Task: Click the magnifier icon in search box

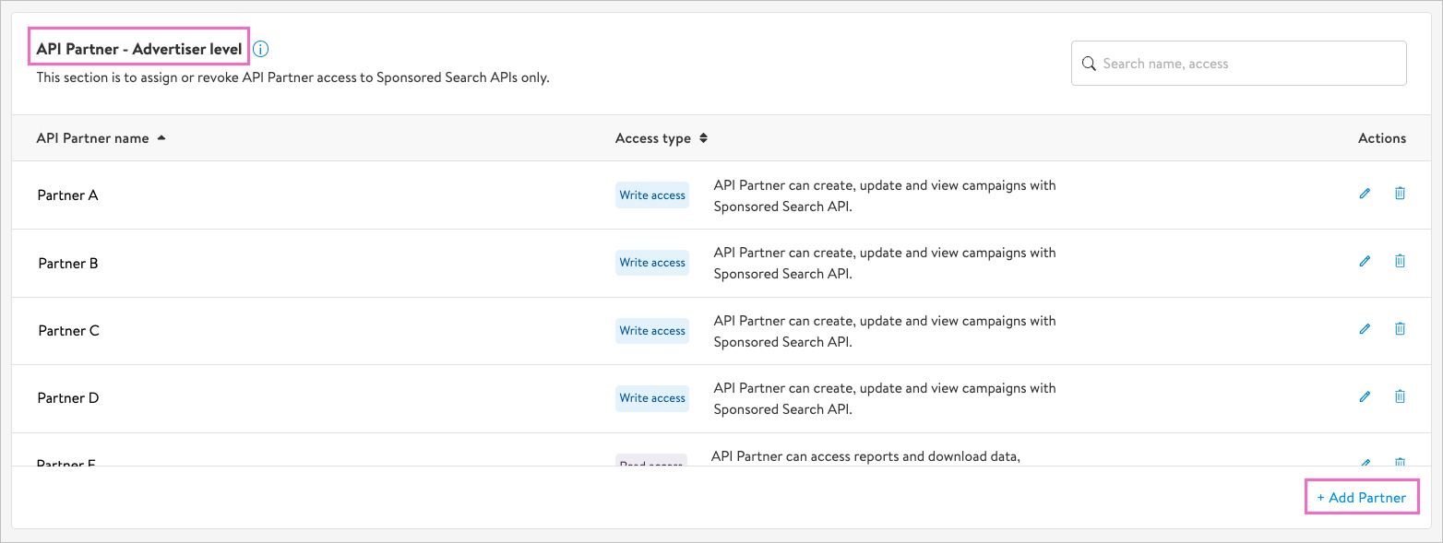Action: pos(1089,64)
